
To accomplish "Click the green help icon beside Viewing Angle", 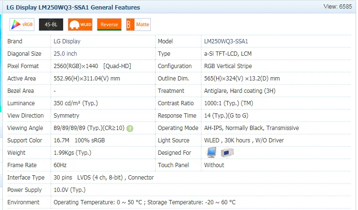I will 130,129.
